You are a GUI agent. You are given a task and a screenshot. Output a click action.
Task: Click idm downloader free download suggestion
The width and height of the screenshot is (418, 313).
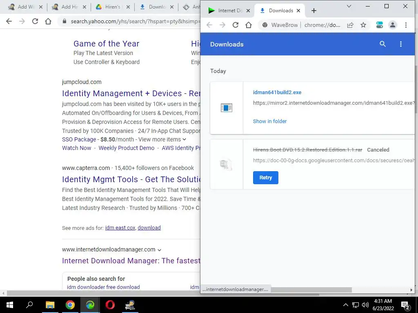pos(103,287)
